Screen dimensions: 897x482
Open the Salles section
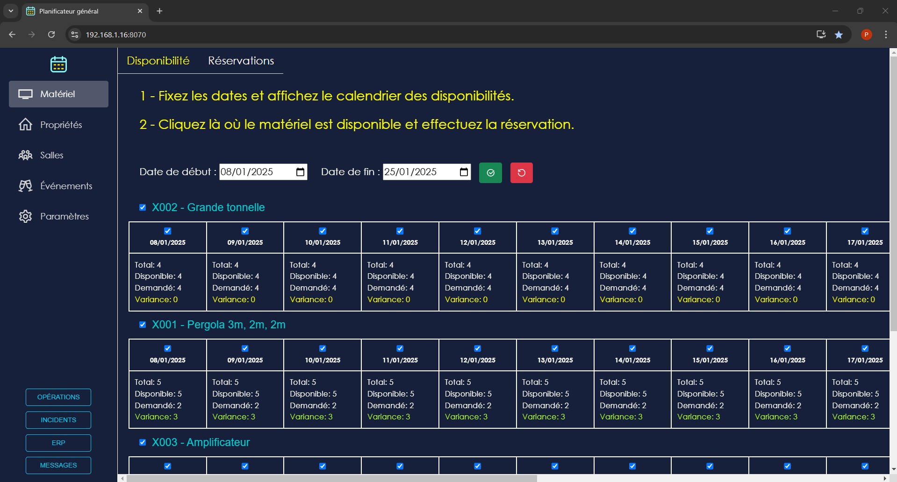coord(58,155)
